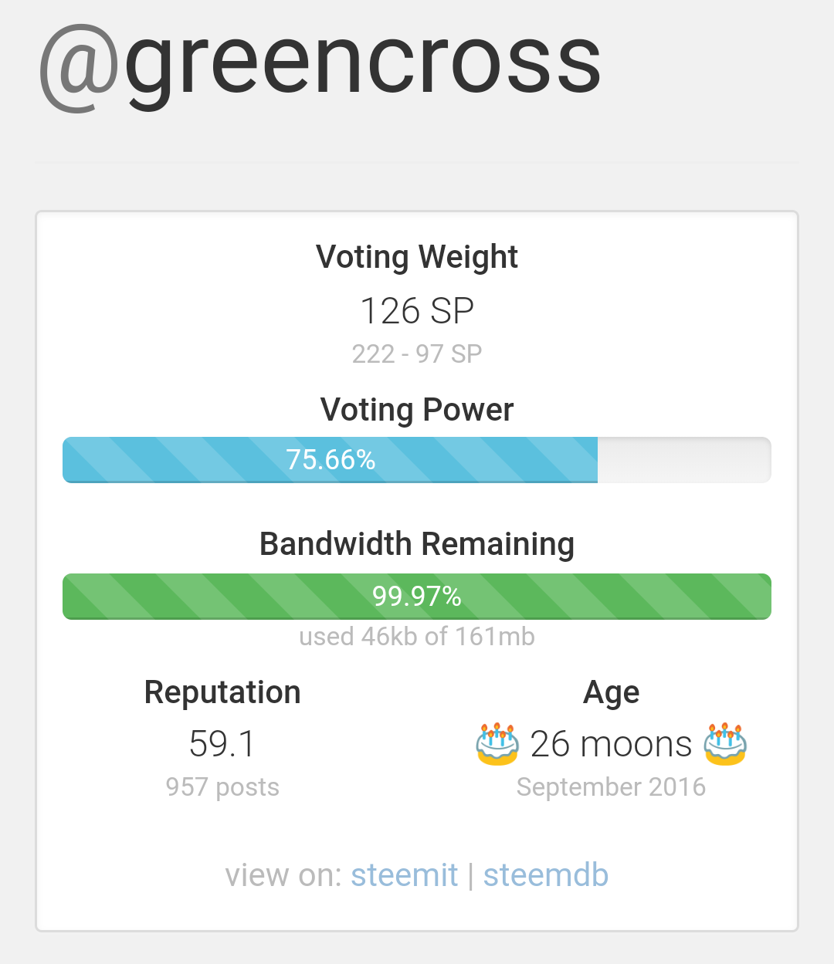The width and height of the screenshot is (834, 964).
Task: Click the 957 posts count
Action: point(222,787)
